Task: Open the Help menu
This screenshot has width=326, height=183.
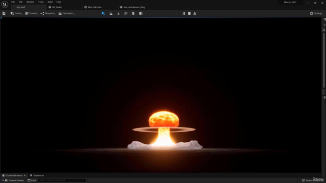Action: (x=59, y=2)
